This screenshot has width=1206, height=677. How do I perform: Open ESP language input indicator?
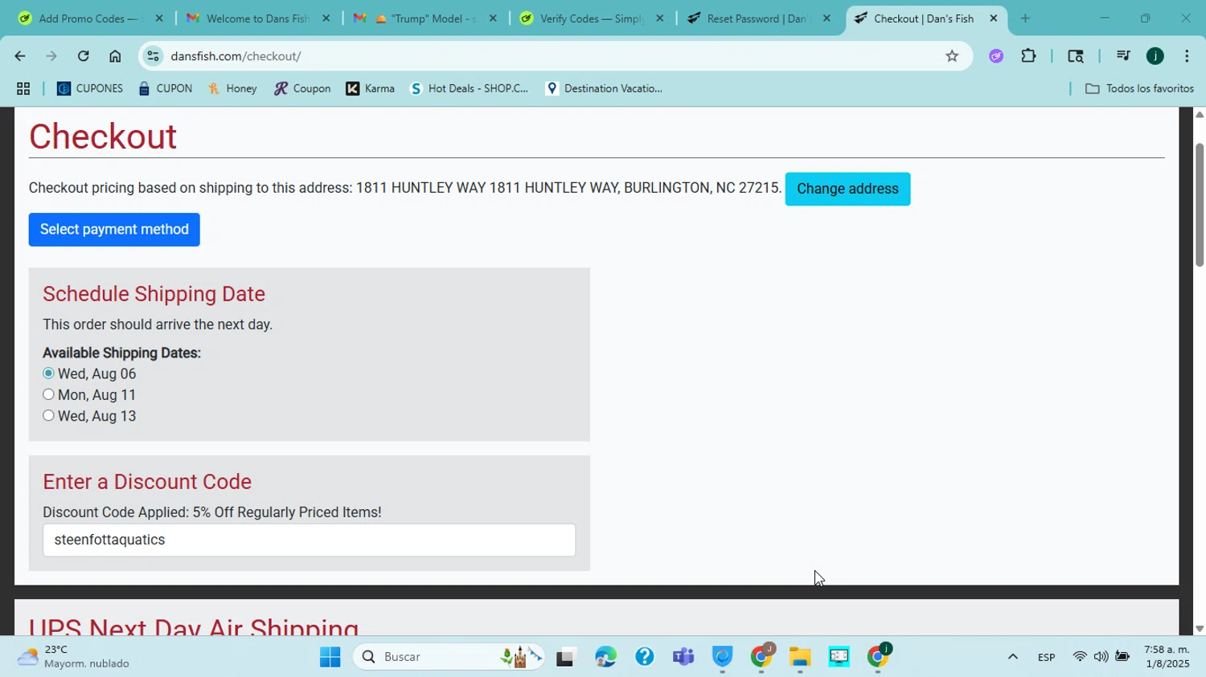tap(1047, 657)
